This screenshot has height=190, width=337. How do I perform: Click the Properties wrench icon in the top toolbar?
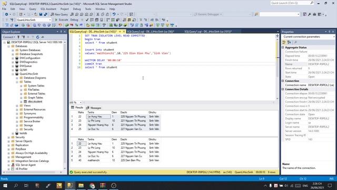[309, 14]
